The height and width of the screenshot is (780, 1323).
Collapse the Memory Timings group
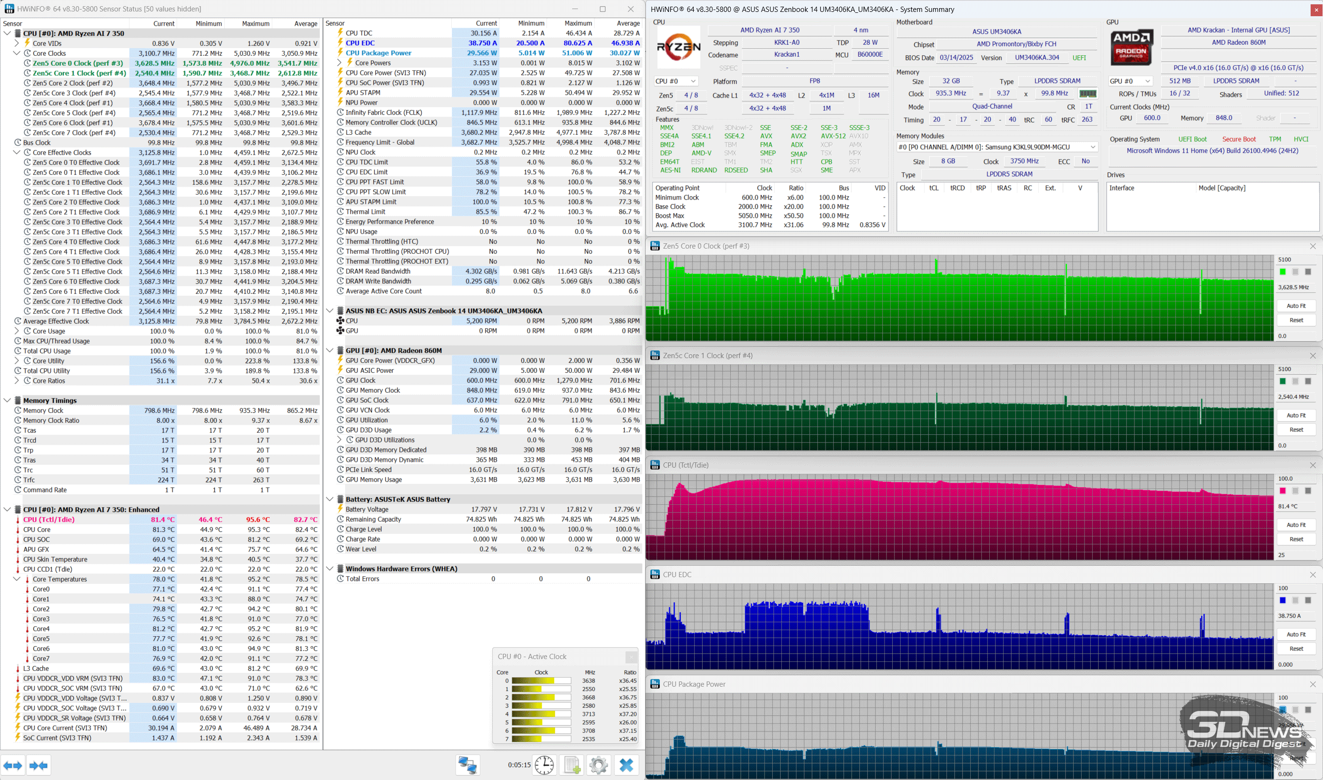click(7, 400)
